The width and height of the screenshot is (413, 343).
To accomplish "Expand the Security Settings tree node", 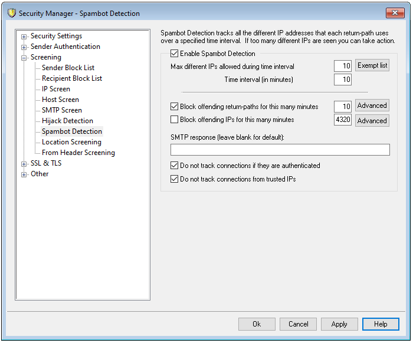I will coord(24,36).
